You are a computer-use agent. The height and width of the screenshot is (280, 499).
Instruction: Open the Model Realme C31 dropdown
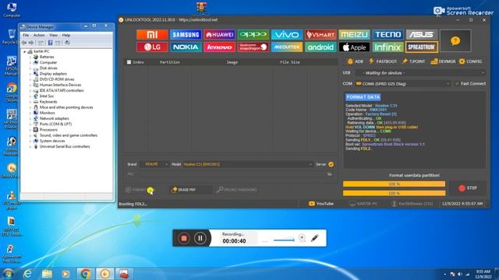click(x=247, y=164)
